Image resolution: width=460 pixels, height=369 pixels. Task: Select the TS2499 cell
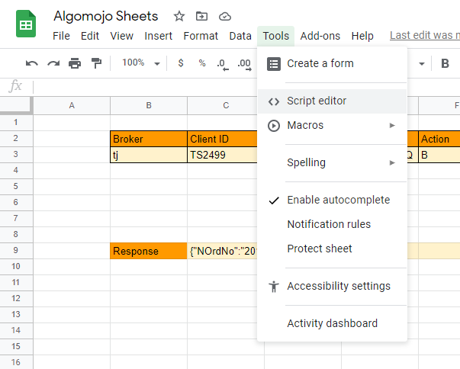point(223,155)
